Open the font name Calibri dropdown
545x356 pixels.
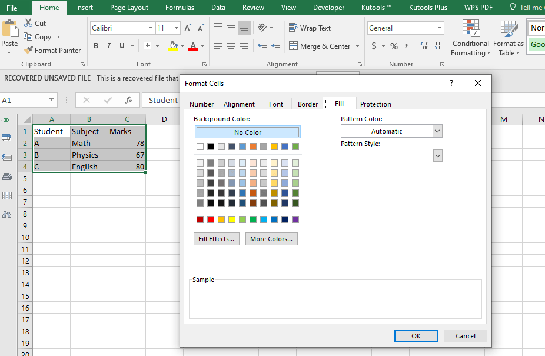151,28
